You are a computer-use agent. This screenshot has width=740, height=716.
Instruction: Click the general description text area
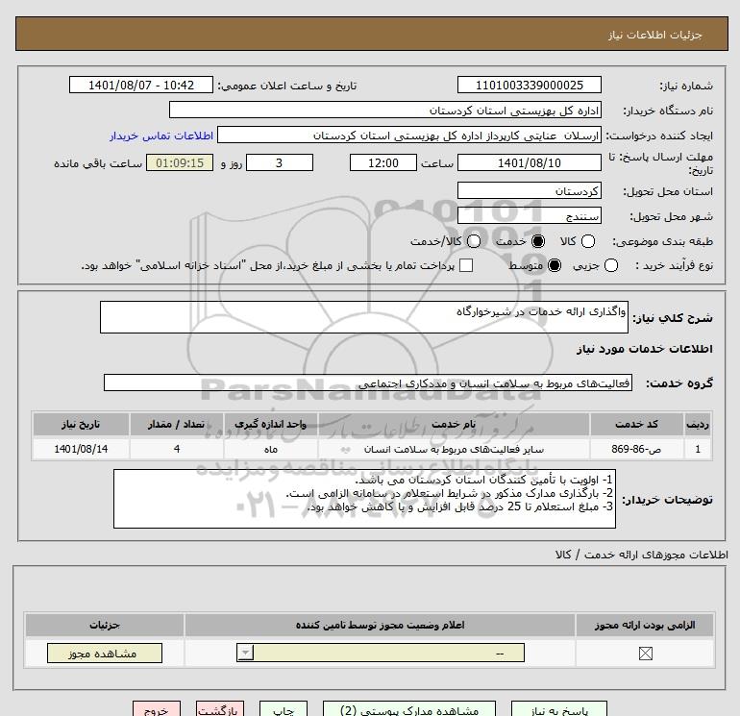coord(364,317)
